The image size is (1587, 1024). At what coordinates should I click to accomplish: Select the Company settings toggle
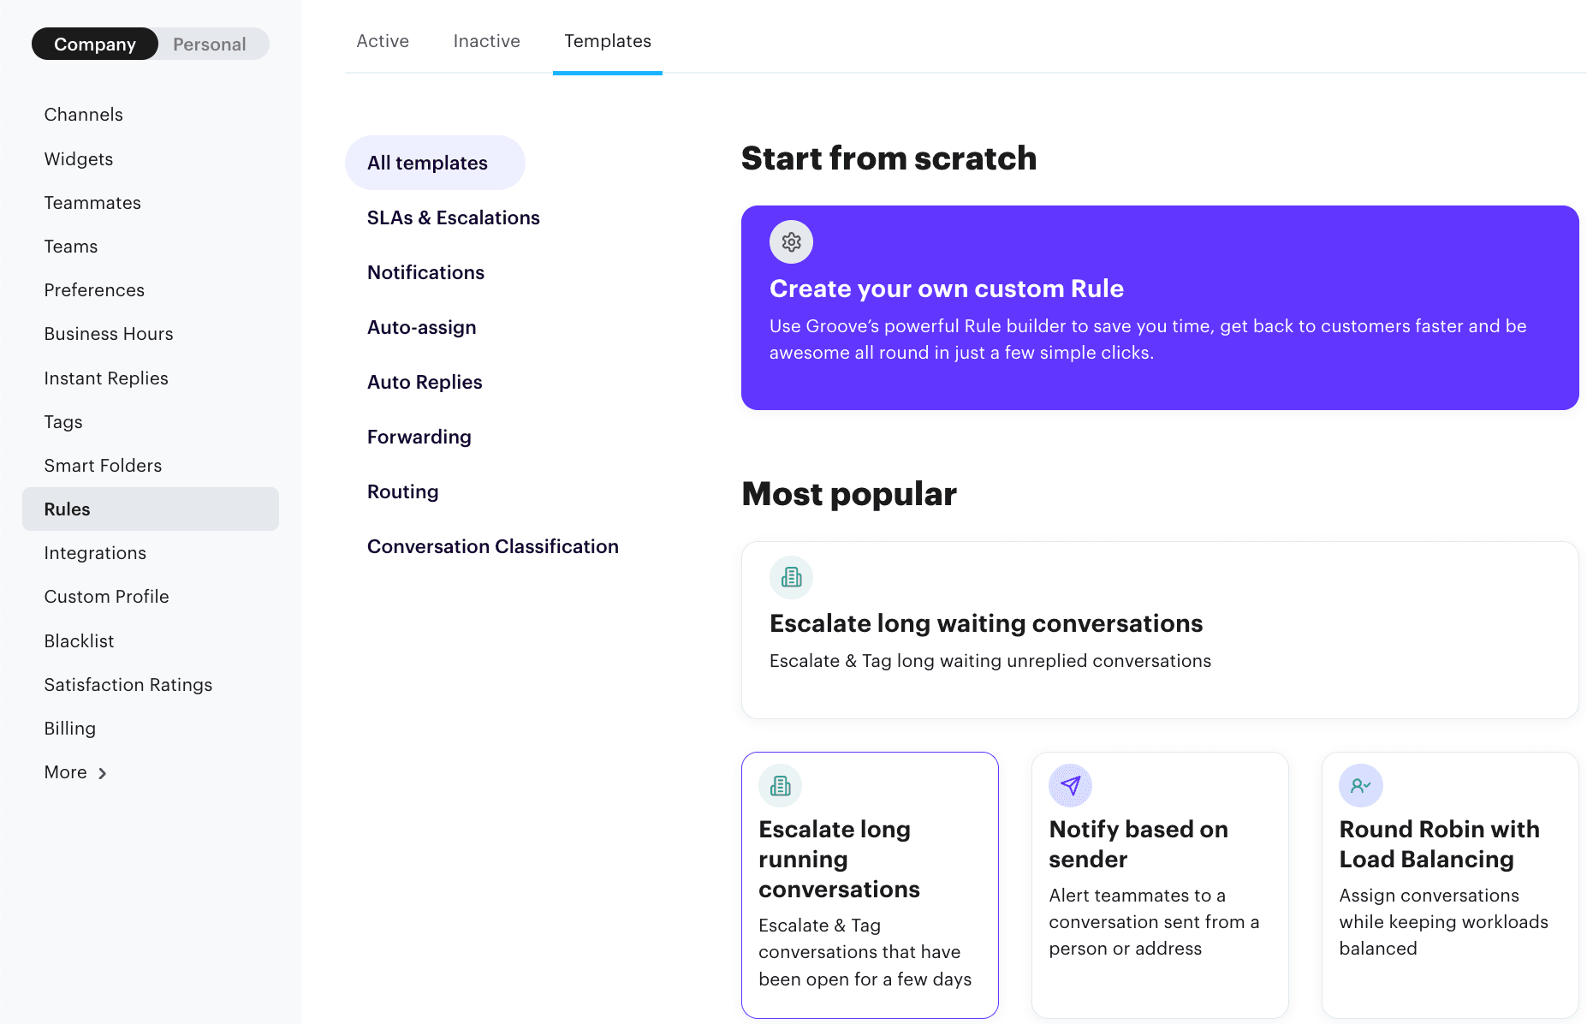pyautogui.click(x=95, y=45)
